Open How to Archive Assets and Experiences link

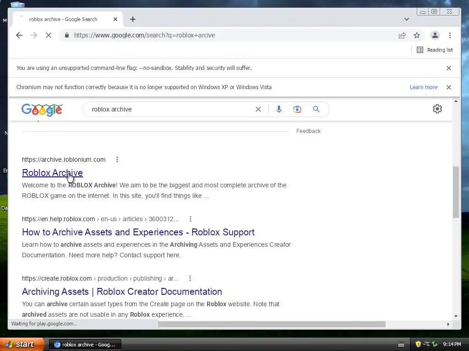[138, 232]
